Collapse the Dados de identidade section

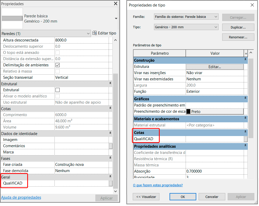(110, 134)
